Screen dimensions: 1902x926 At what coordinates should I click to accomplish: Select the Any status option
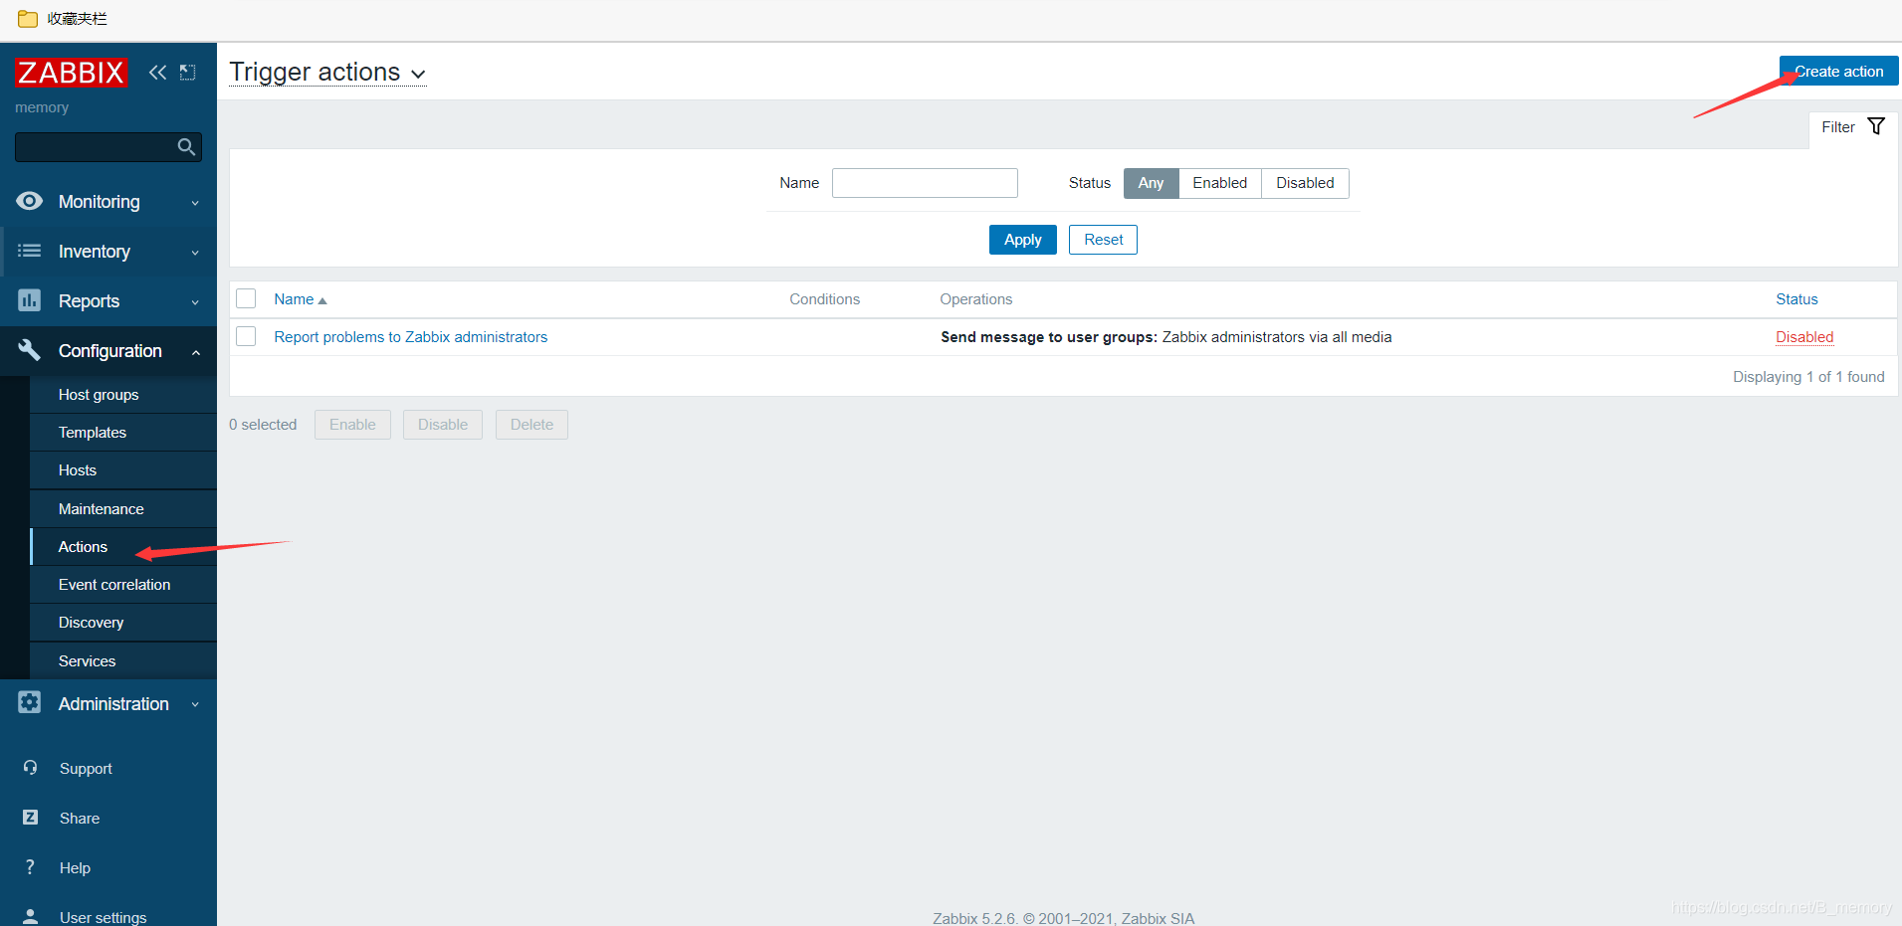[1151, 183]
